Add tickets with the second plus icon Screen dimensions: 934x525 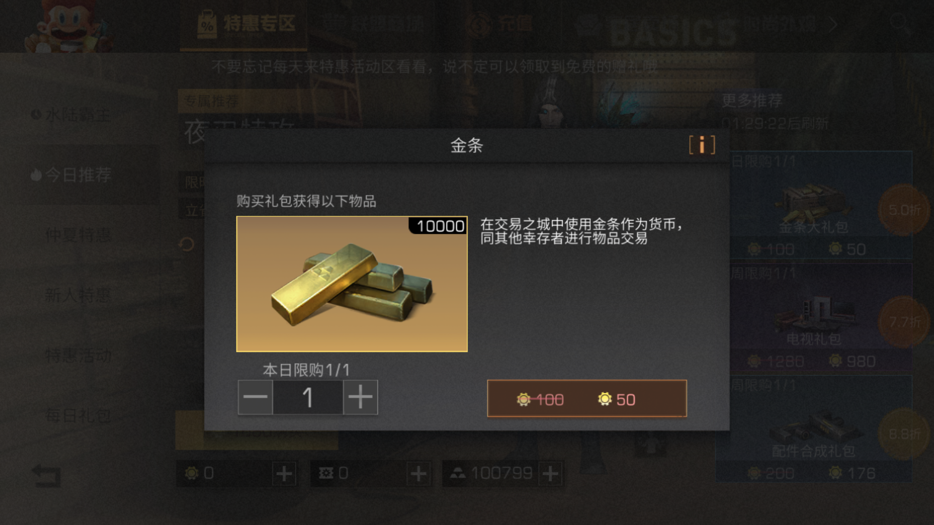click(x=418, y=473)
